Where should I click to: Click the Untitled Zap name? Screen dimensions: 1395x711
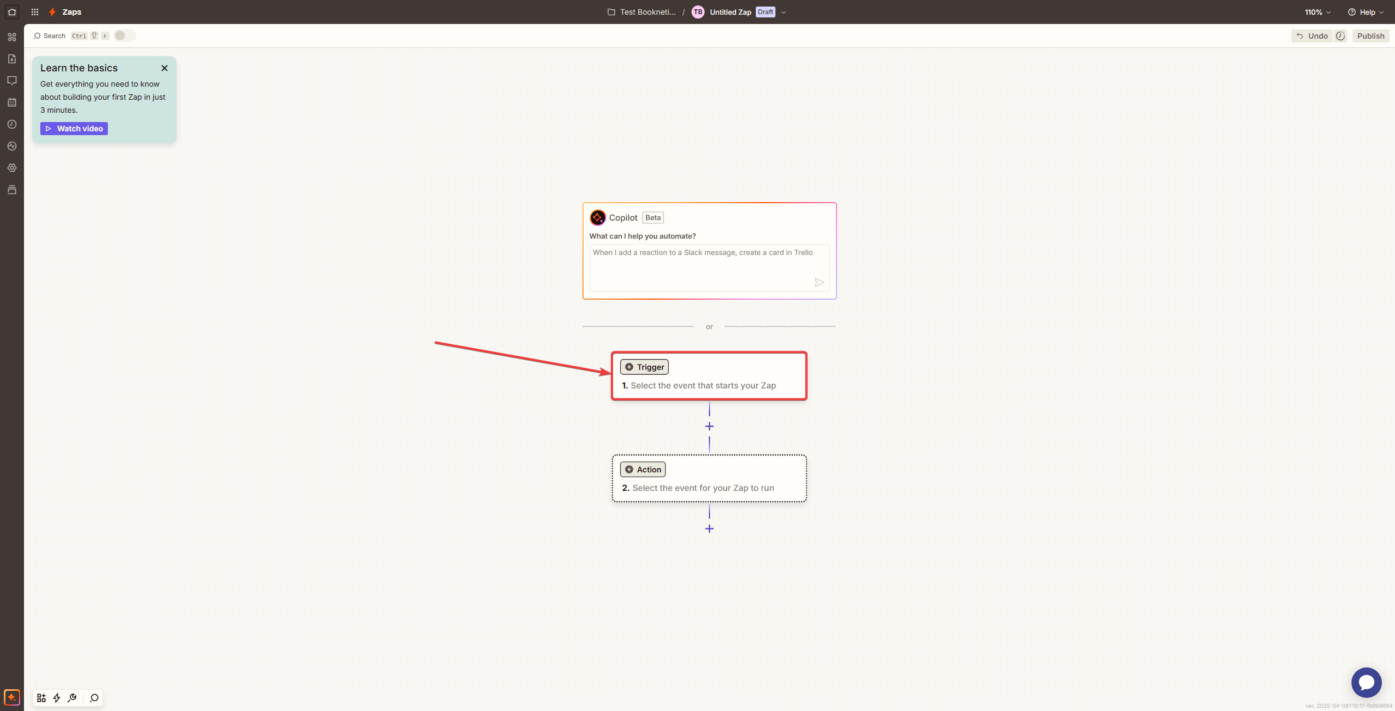point(730,12)
